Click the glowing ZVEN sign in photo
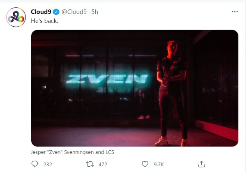Screen dimensions: 249x172 108,78
